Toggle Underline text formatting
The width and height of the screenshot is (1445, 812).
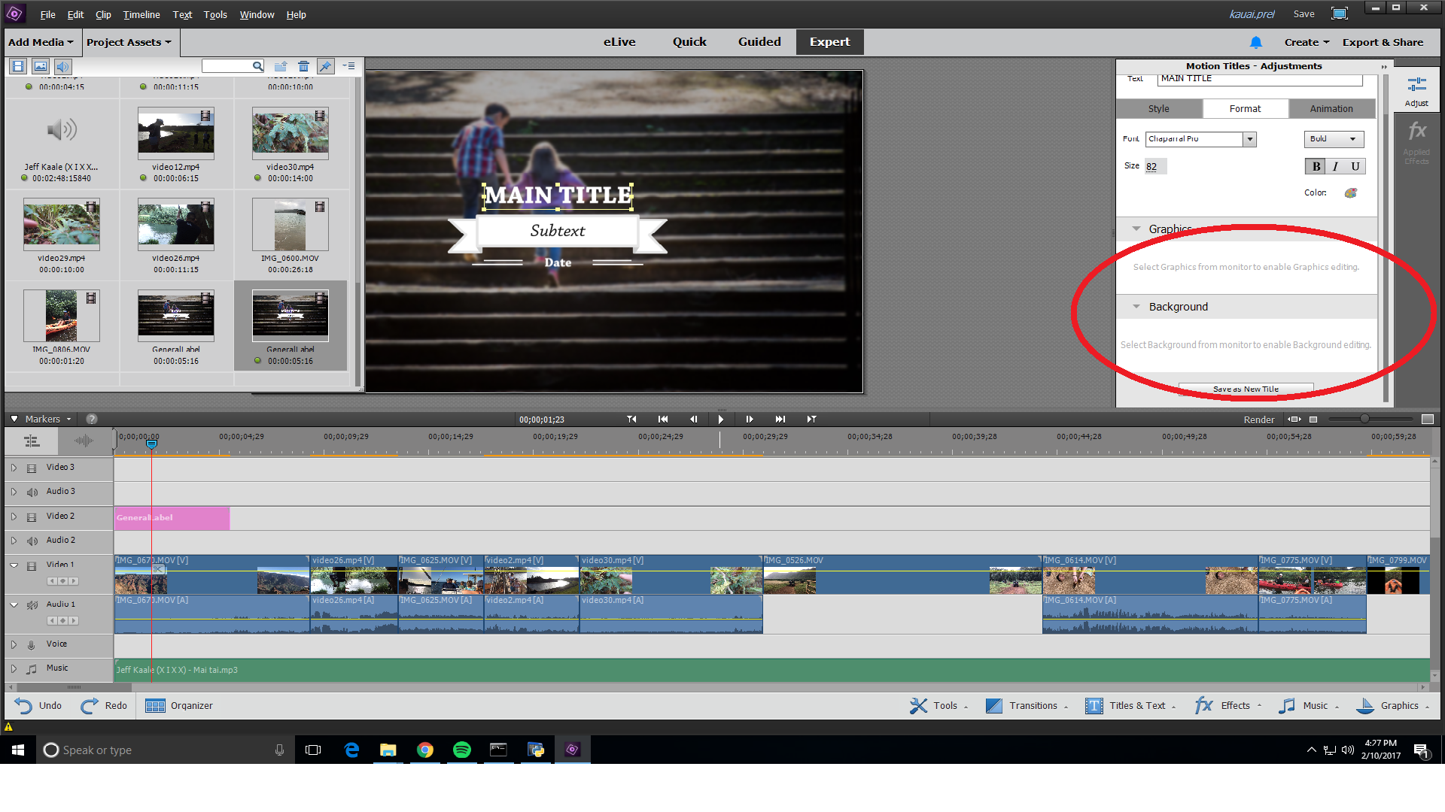coord(1355,166)
